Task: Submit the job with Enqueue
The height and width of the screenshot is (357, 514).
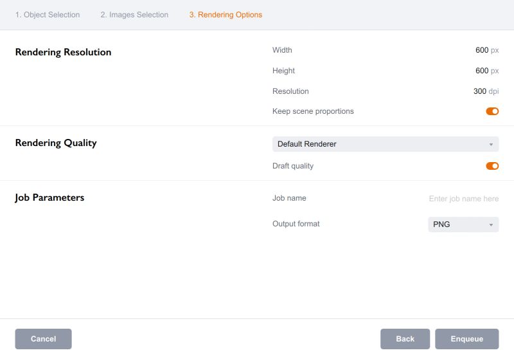Action: point(467,339)
